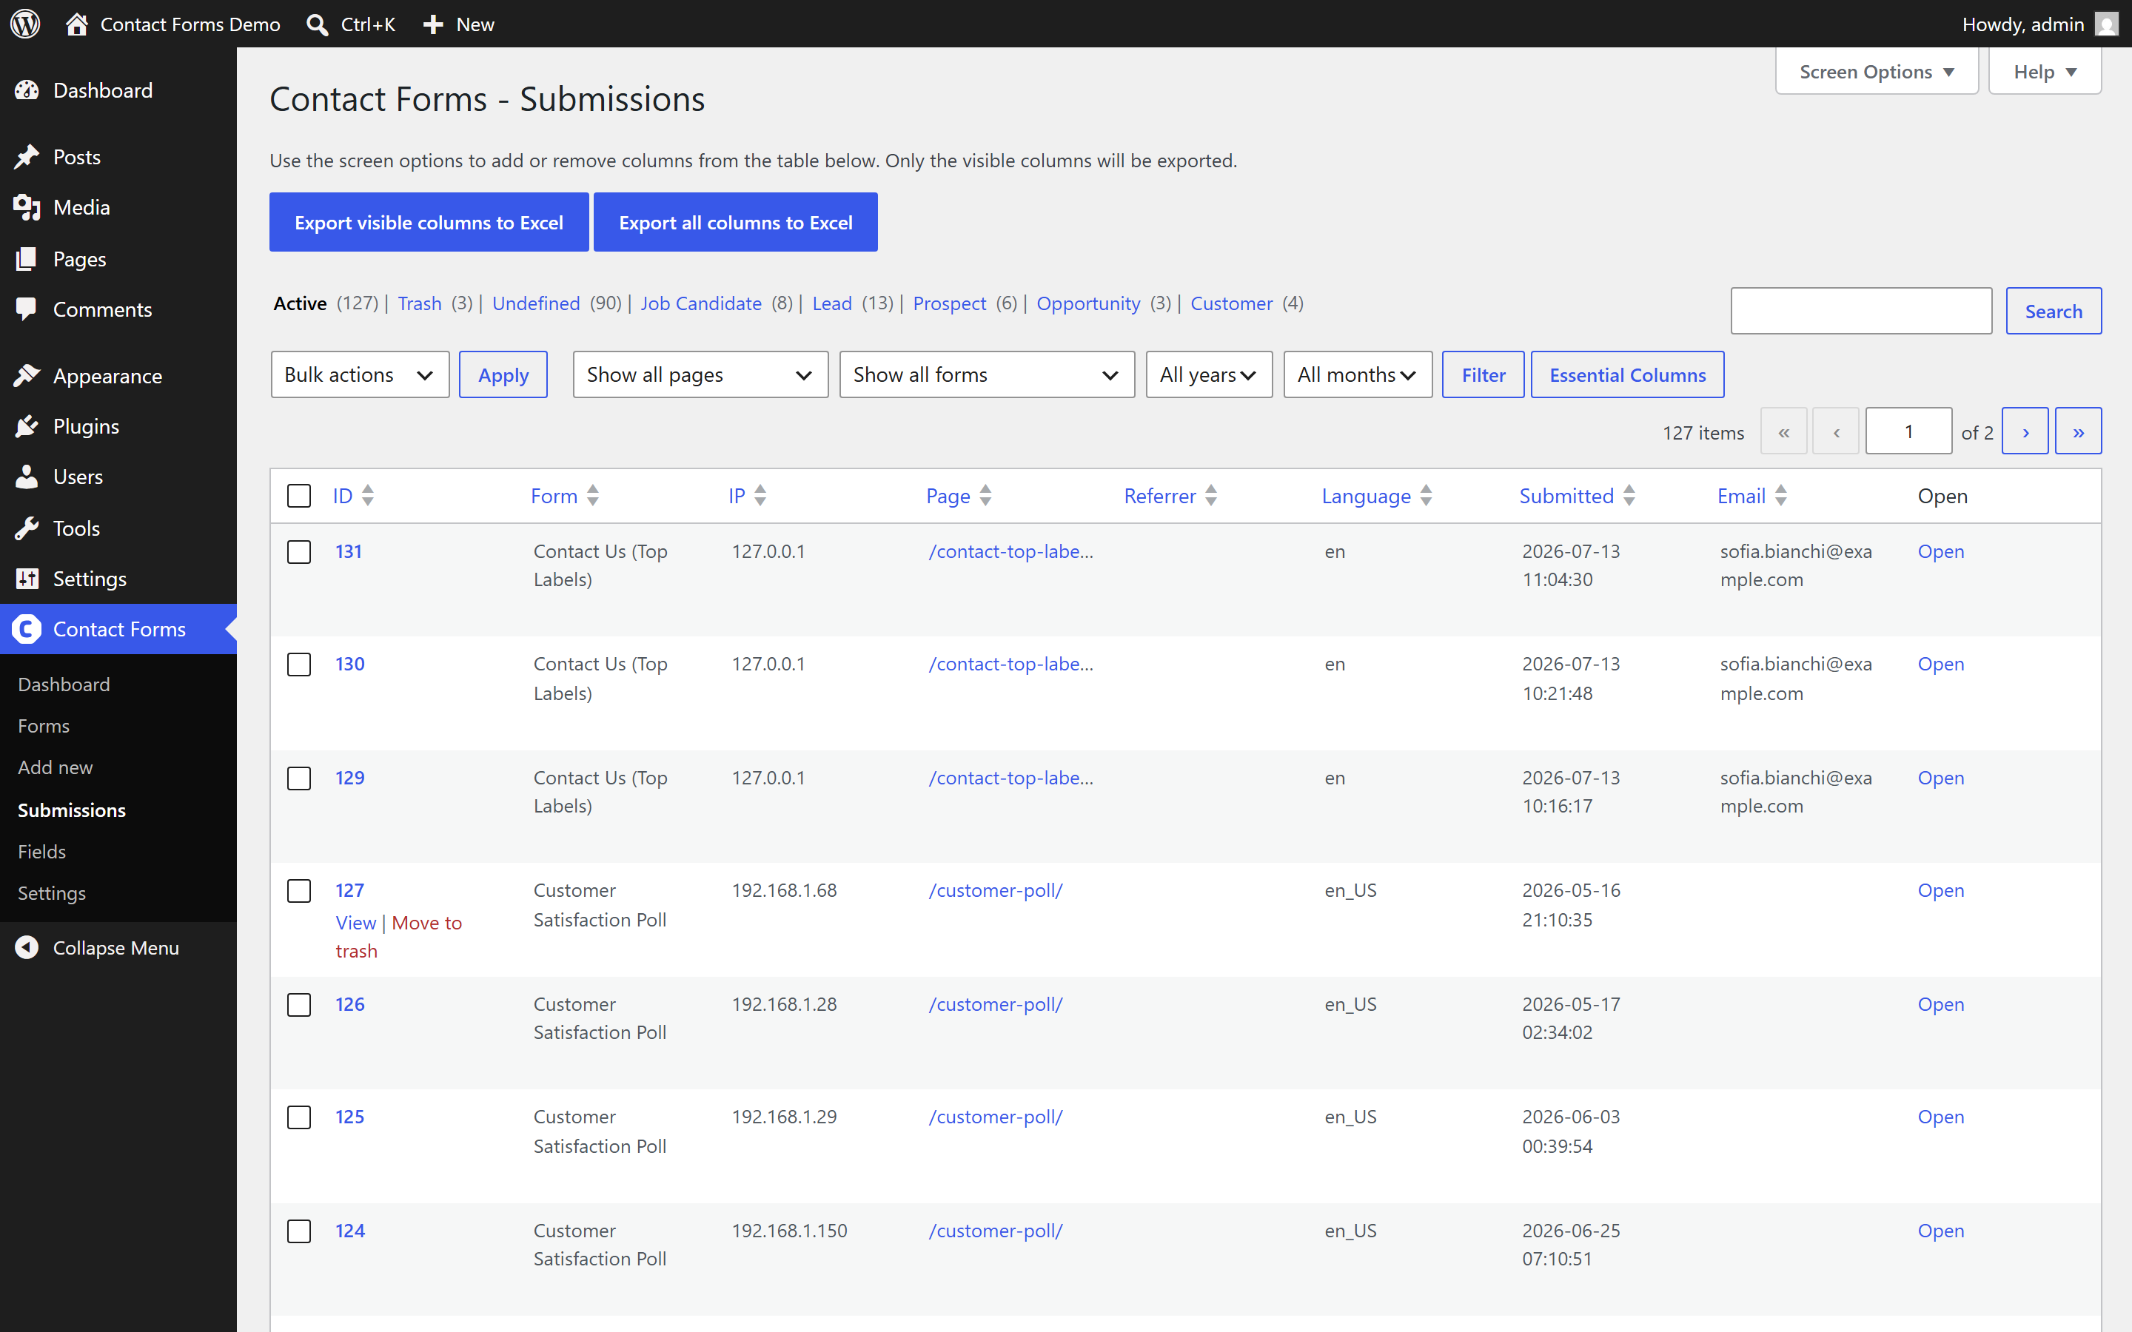Image resolution: width=2132 pixels, height=1332 pixels.
Task: Click the Comments bubble icon
Action: (x=27, y=309)
